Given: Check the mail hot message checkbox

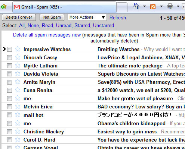Looking at the screenshot, I should click(9, 115).
